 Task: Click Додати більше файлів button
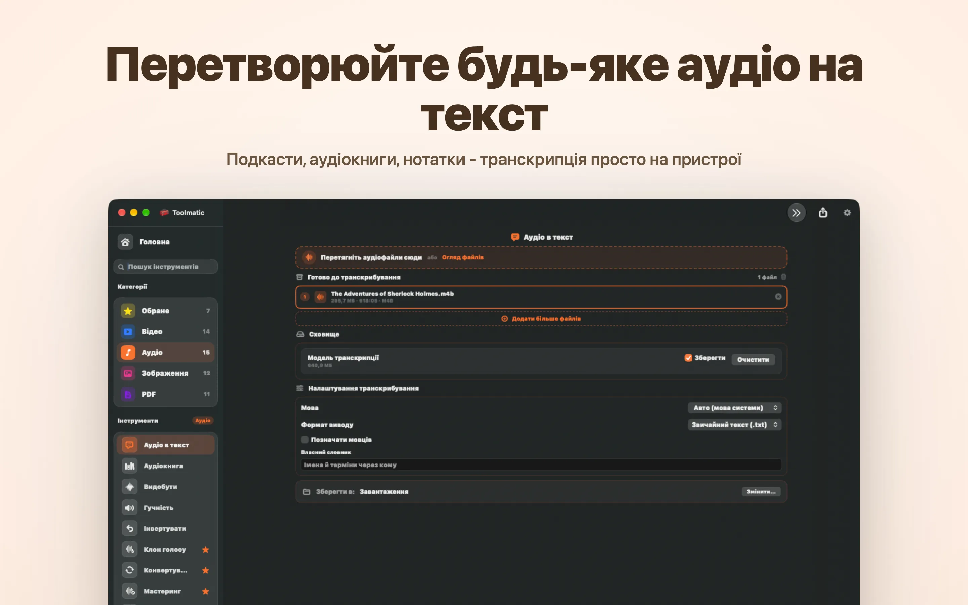pos(541,319)
